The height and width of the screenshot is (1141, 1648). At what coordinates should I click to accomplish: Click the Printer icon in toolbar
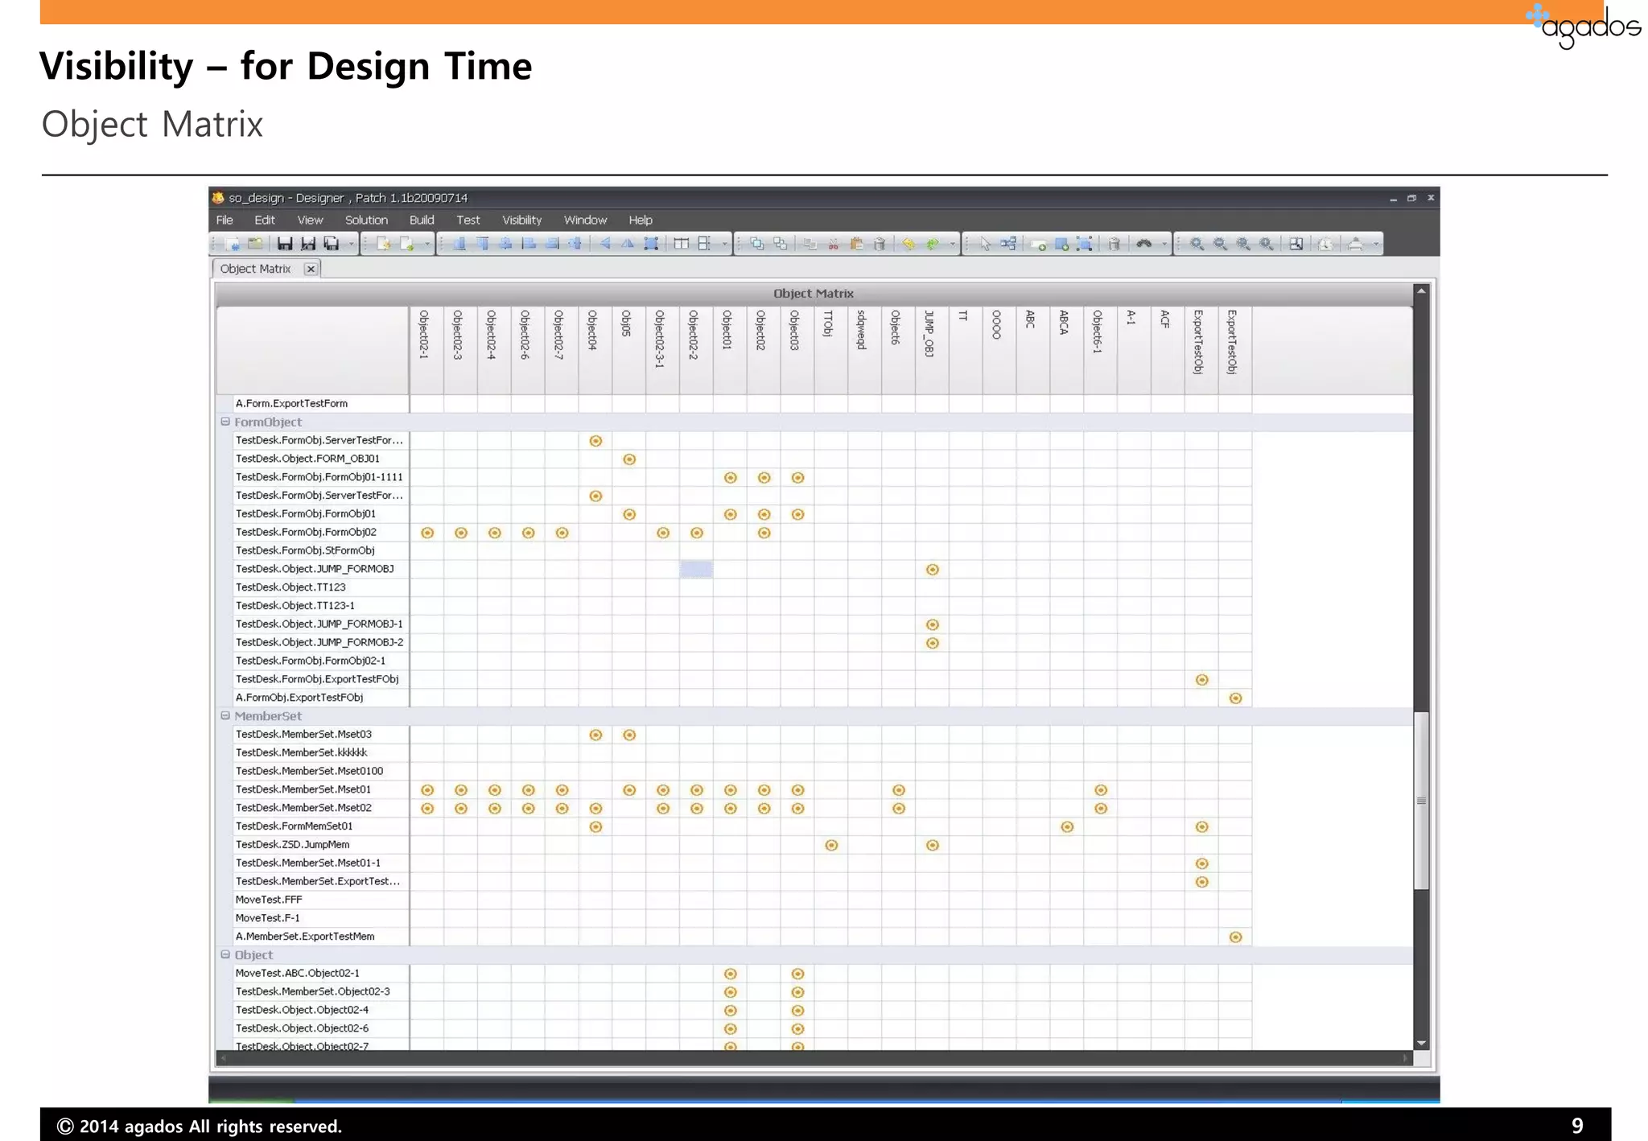point(1355,244)
